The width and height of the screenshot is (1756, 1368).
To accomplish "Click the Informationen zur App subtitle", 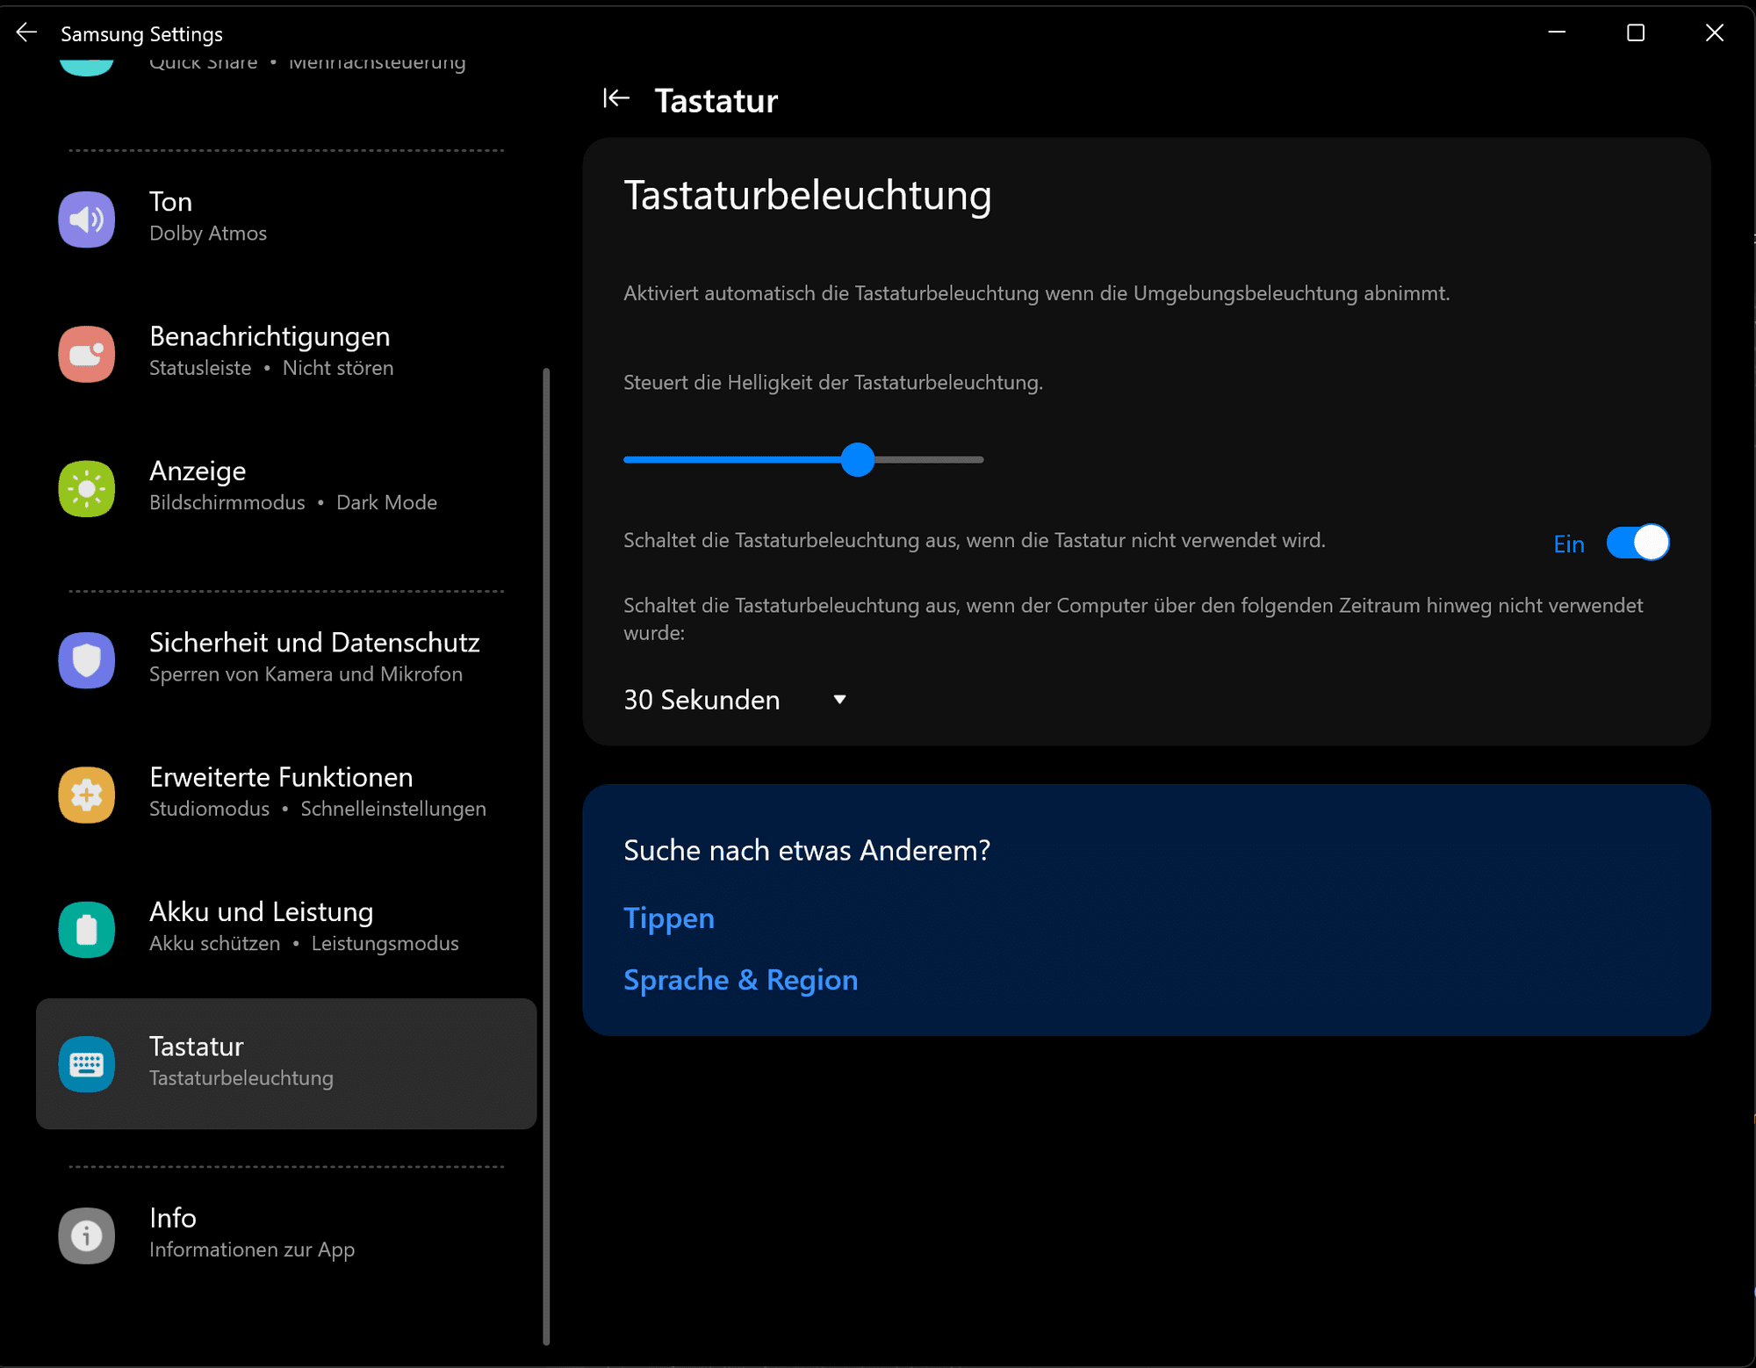I will (252, 1249).
